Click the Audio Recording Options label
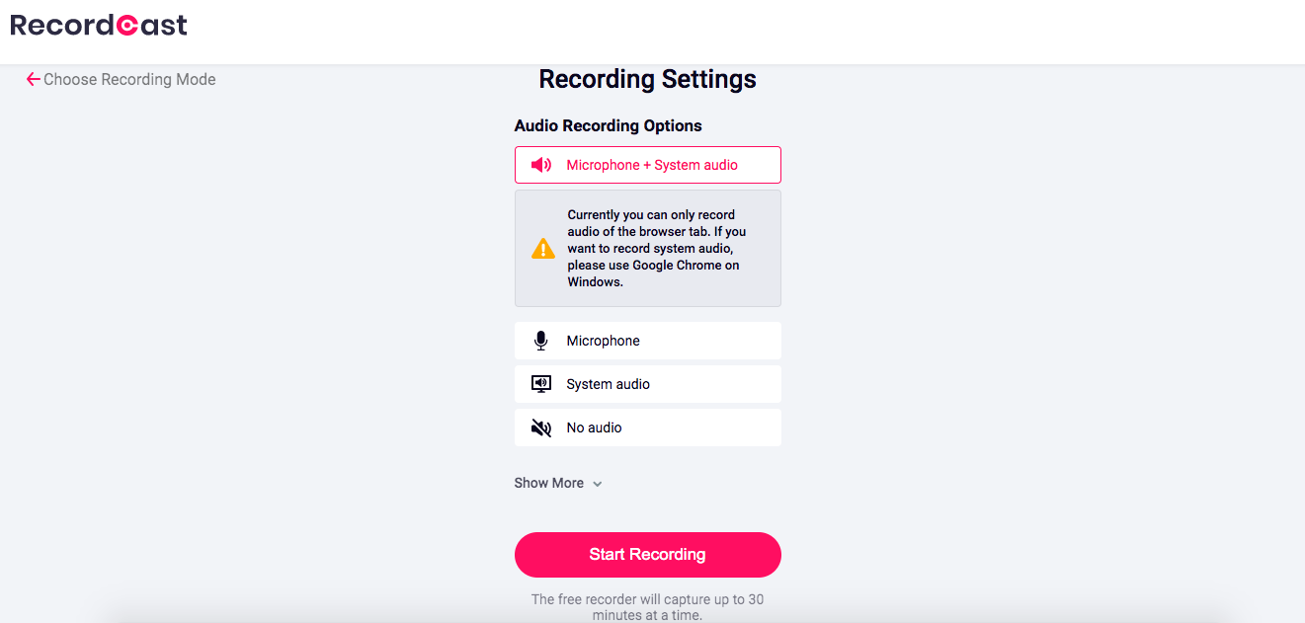 click(x=609, y=125)
